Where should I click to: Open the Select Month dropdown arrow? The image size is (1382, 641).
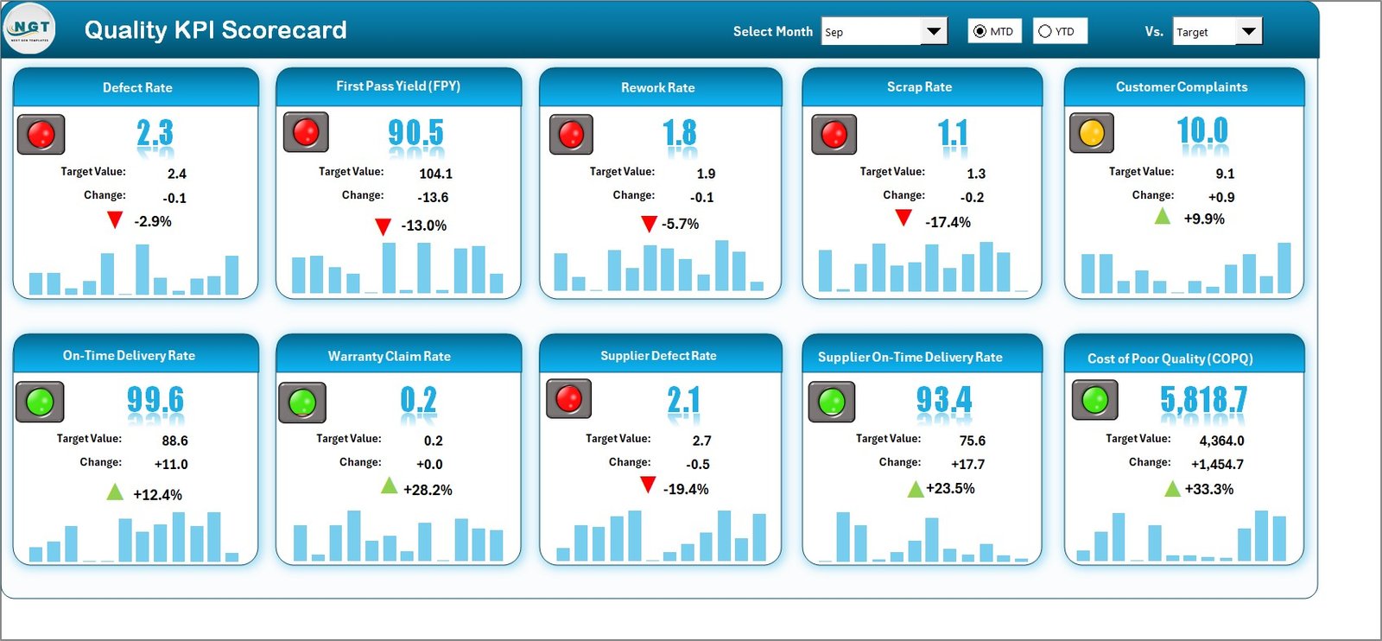tap(934, 32)
